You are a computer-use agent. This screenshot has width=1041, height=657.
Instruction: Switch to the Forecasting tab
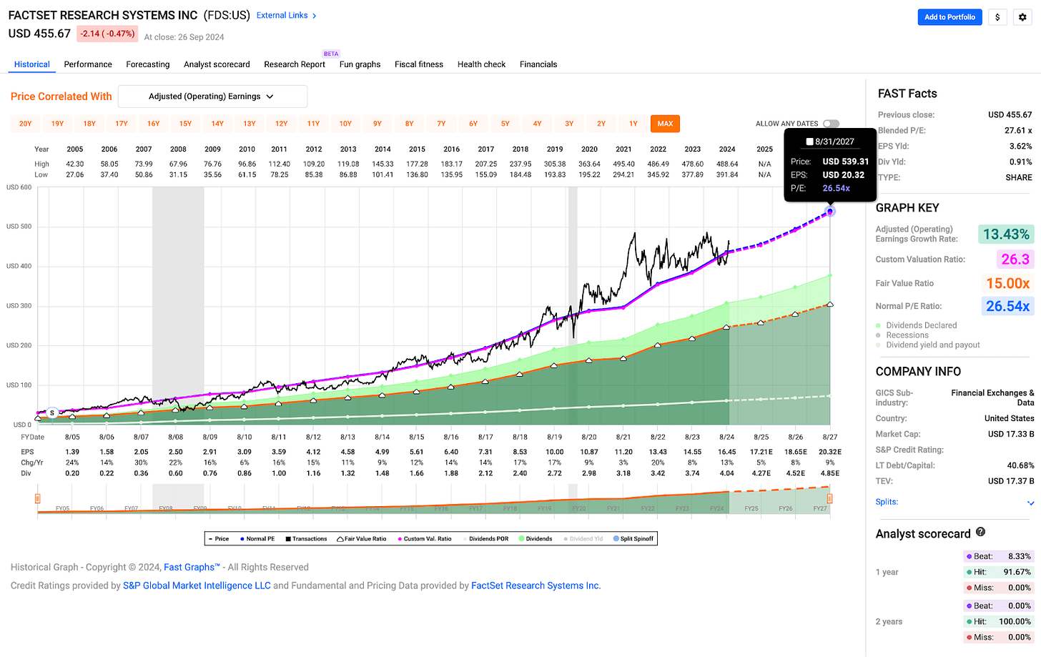147,64
